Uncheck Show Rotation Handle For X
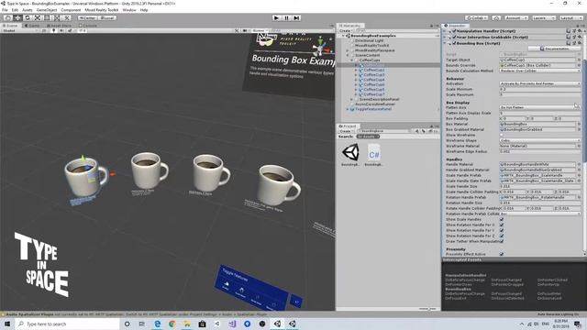Screen dimensions: 587x330 [x=502, y=225]
